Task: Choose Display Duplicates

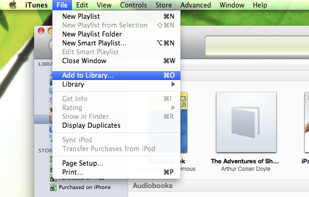Action: coord(116,125)
